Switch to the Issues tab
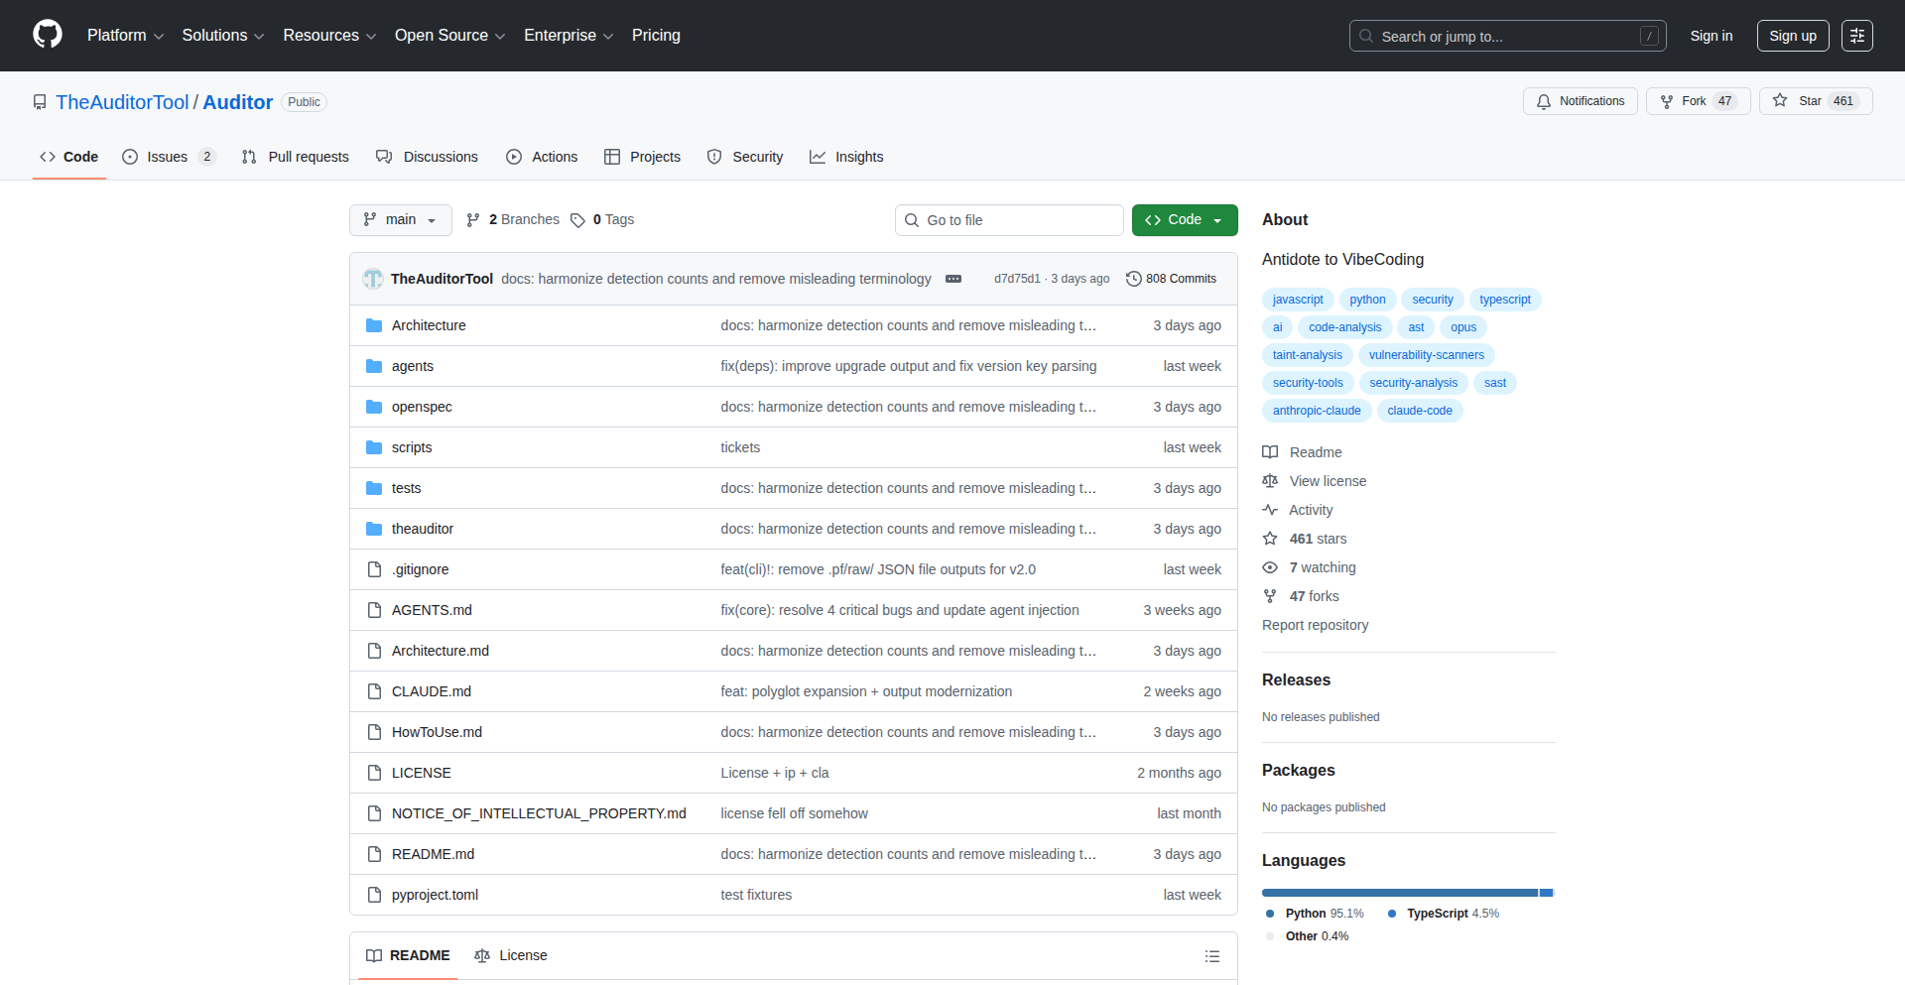This screenshot has height=985, width=1905. pos(167,157)
